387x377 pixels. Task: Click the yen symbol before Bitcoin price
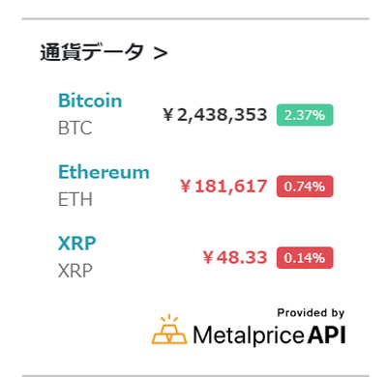coord(168,115)
